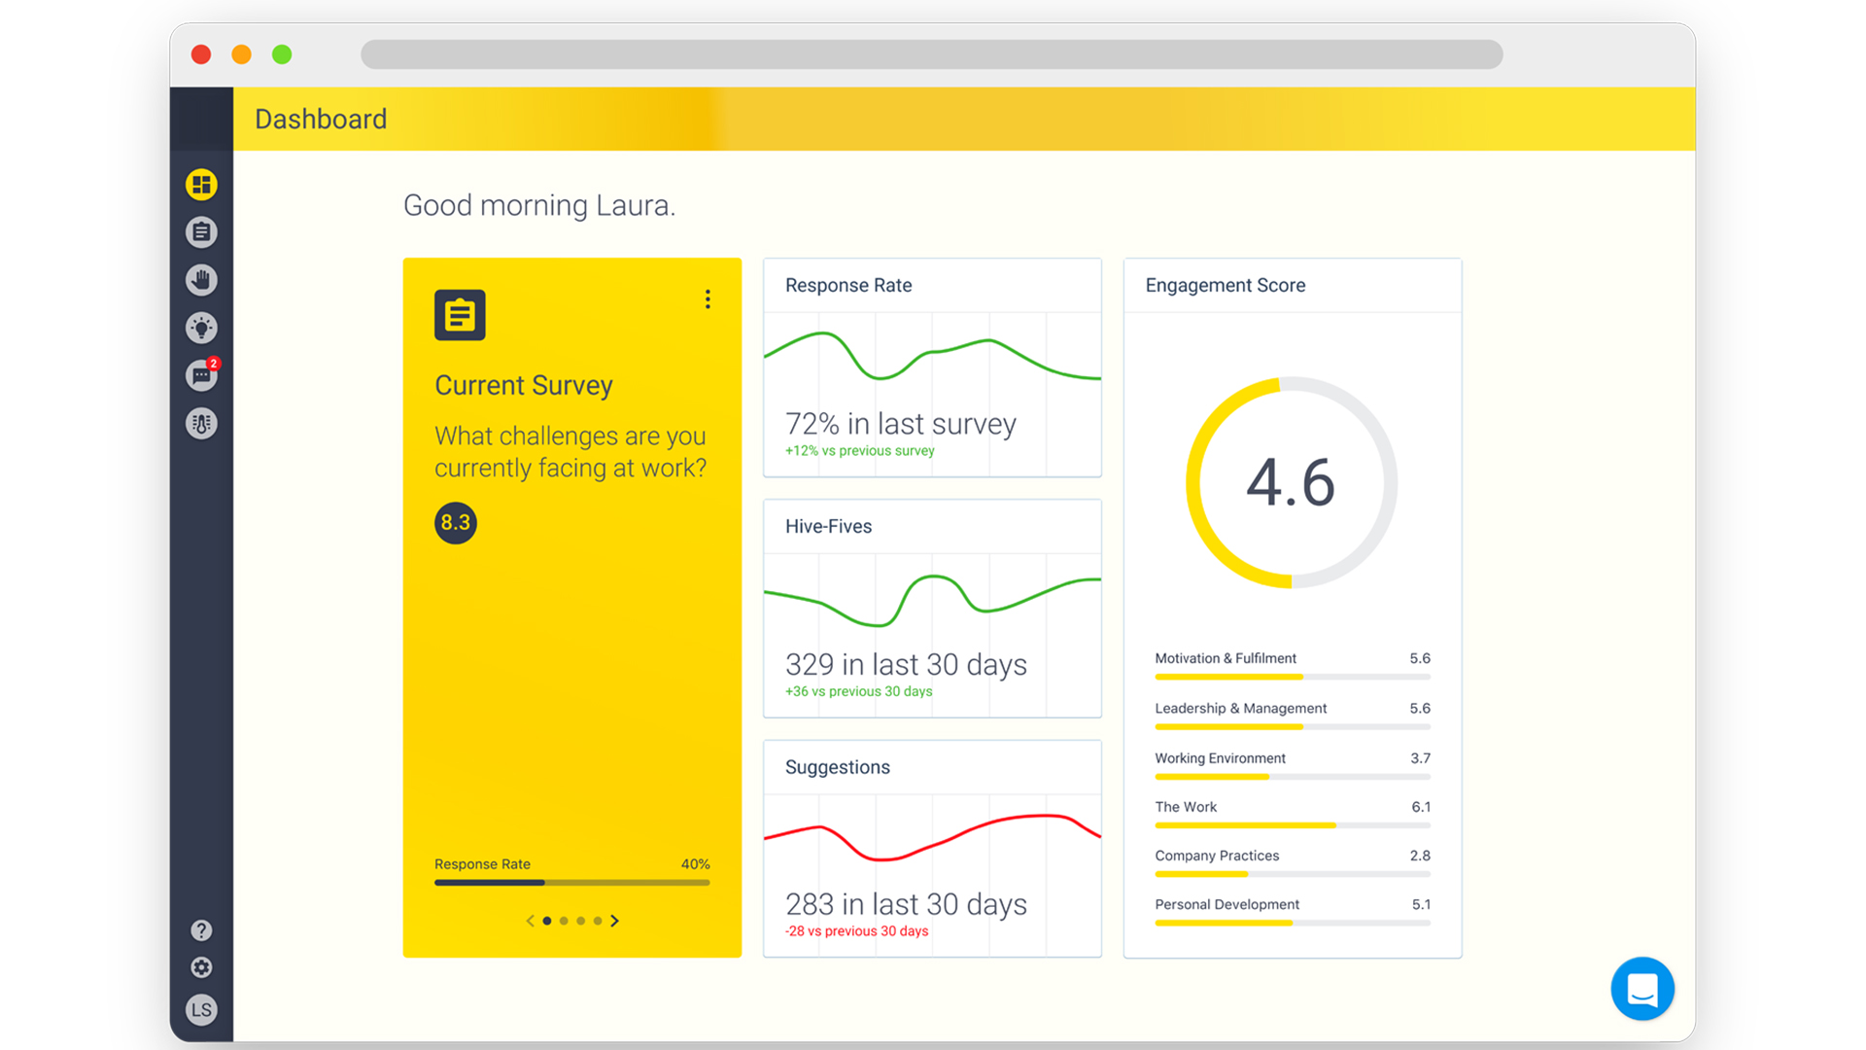
Task: Click the Response Rate card title
Action: (x=847, y=286)
